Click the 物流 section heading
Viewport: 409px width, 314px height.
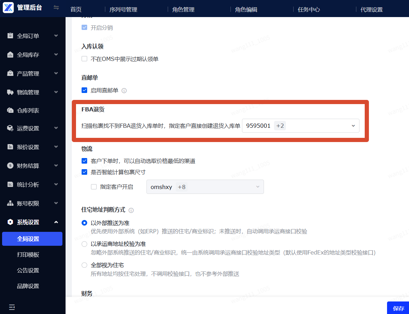tap(87, 149)
